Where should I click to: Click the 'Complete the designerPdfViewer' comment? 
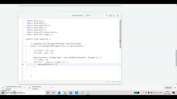click(56, 44)
